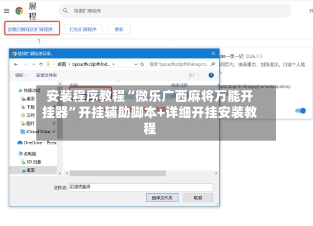This screenshot has height=226, width=313.
Task: Click Select Folder button (选择文件夹)
Action: point(162,198)
